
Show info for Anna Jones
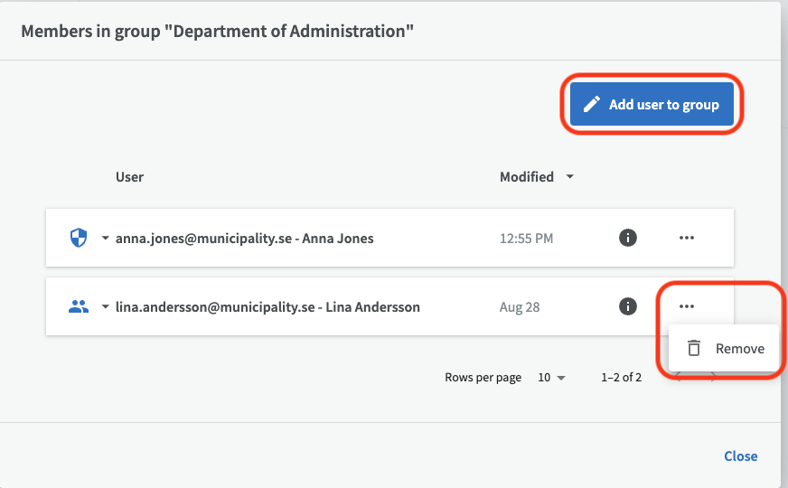[x=628, y=238]
